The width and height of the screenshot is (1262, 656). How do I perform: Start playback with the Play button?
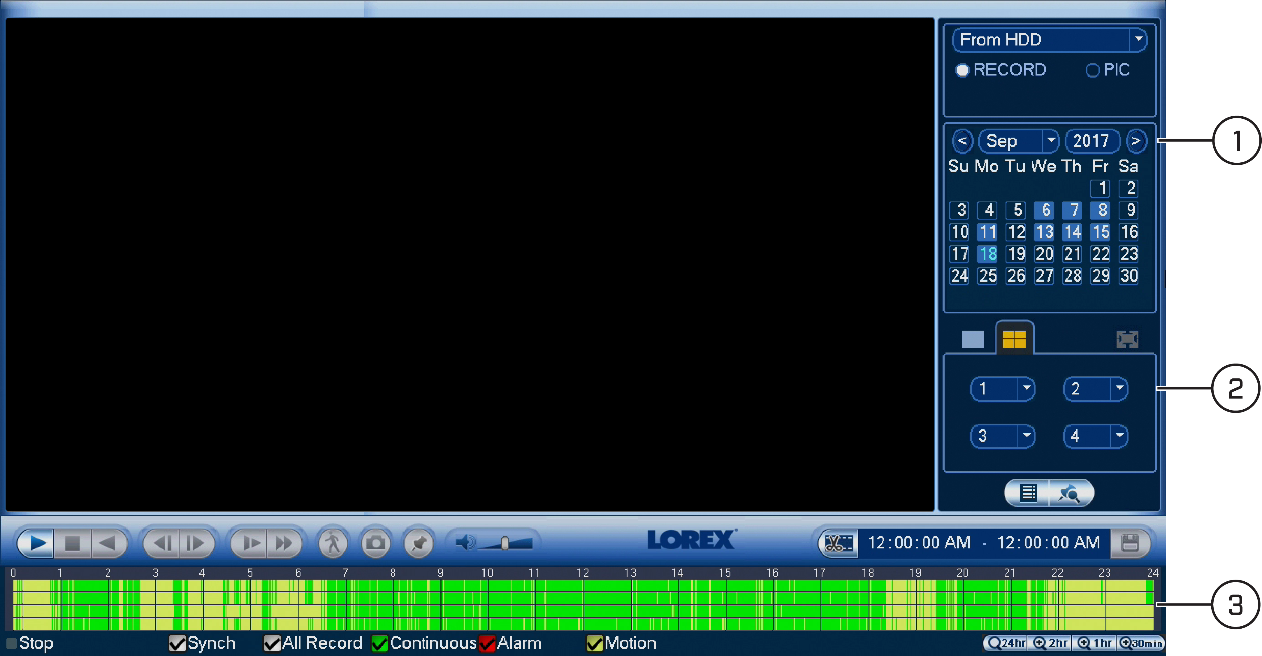36,543
